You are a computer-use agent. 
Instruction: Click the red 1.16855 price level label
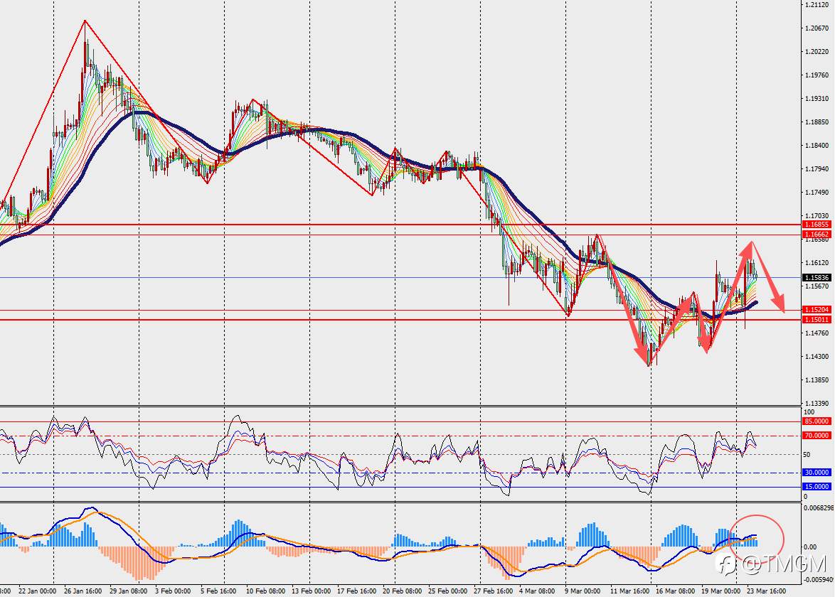click(817, 225)
